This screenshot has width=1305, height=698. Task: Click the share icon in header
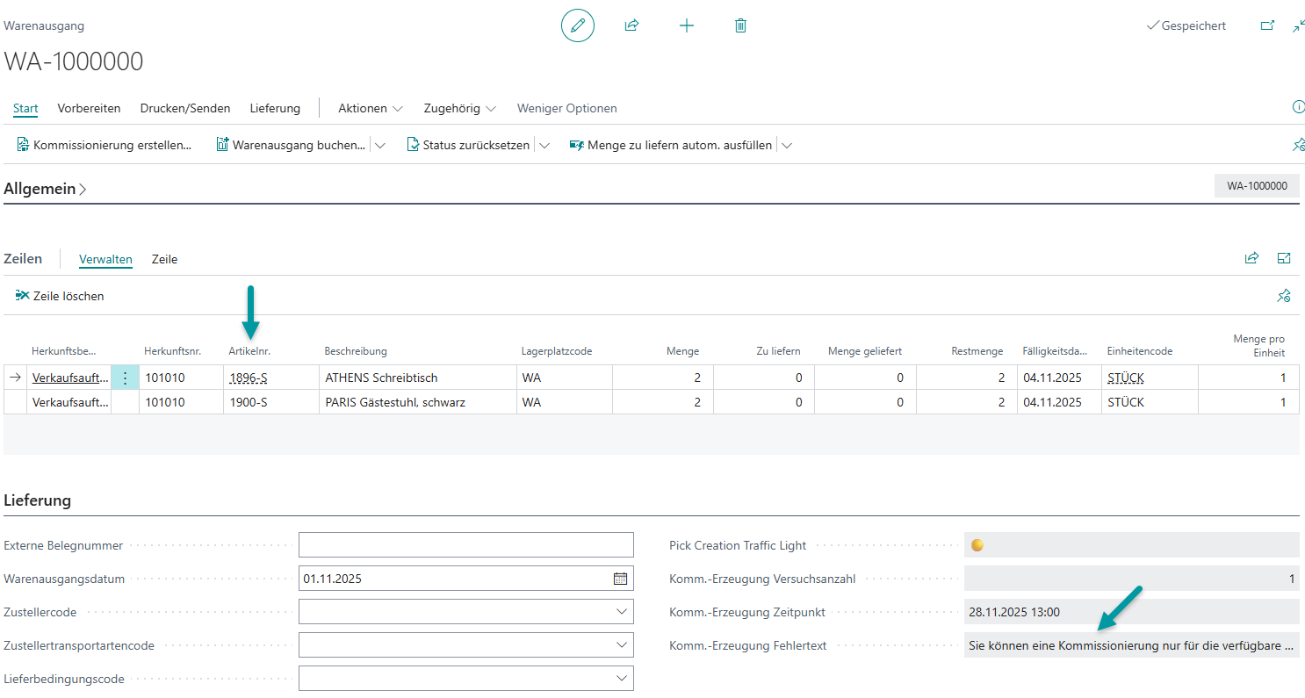click(x=631, y=26)
